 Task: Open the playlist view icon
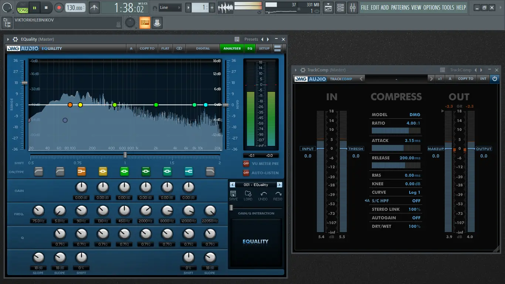(x=328, y=7)
